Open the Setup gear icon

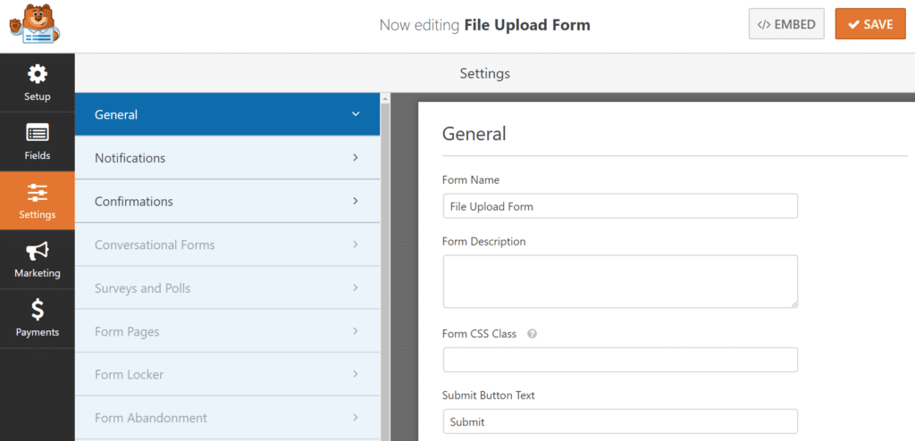pyautogui.click(x=37, y=74)
